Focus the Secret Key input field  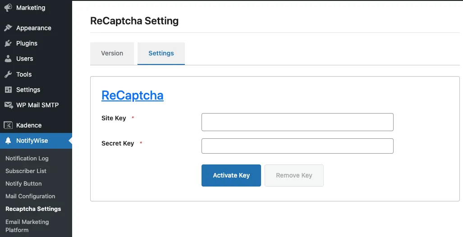pos(297,146)
